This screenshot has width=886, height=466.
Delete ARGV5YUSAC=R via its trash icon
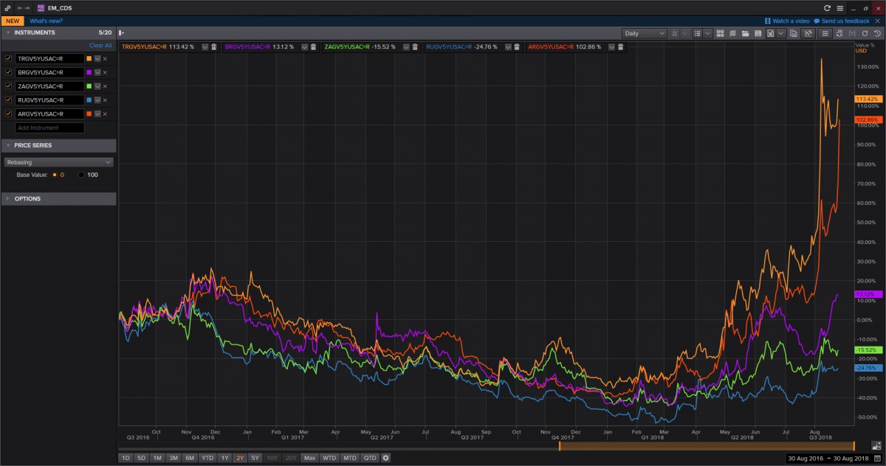tap(620, 46)
